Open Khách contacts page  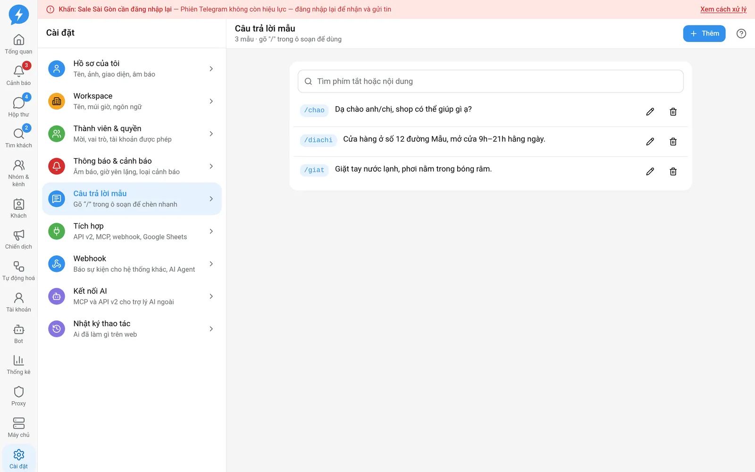[19, 209]
